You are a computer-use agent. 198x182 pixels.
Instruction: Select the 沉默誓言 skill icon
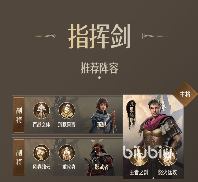67,111
